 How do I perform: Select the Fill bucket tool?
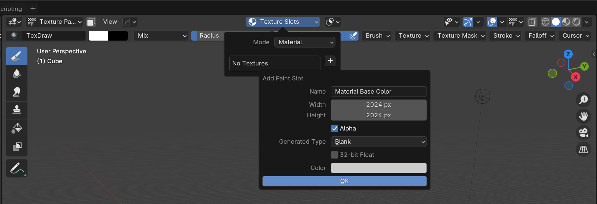(x=17, y=129)
